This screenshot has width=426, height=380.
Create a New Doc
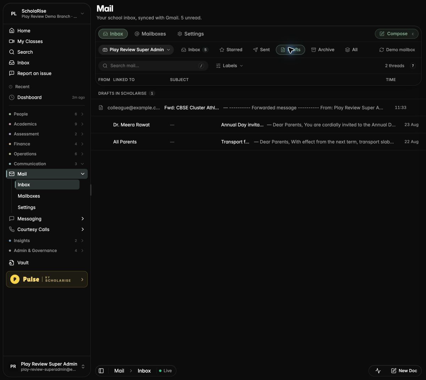pyautogui.click(x=404, y=371)
